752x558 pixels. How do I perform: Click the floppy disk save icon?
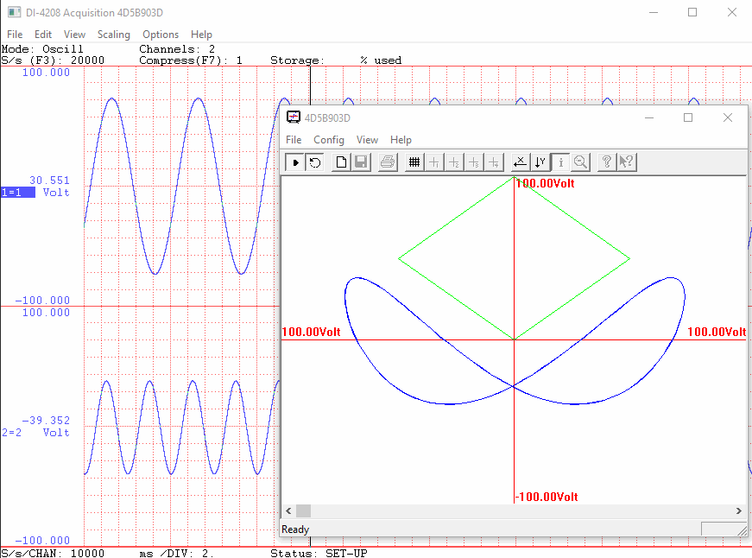[x=361, y=162]
